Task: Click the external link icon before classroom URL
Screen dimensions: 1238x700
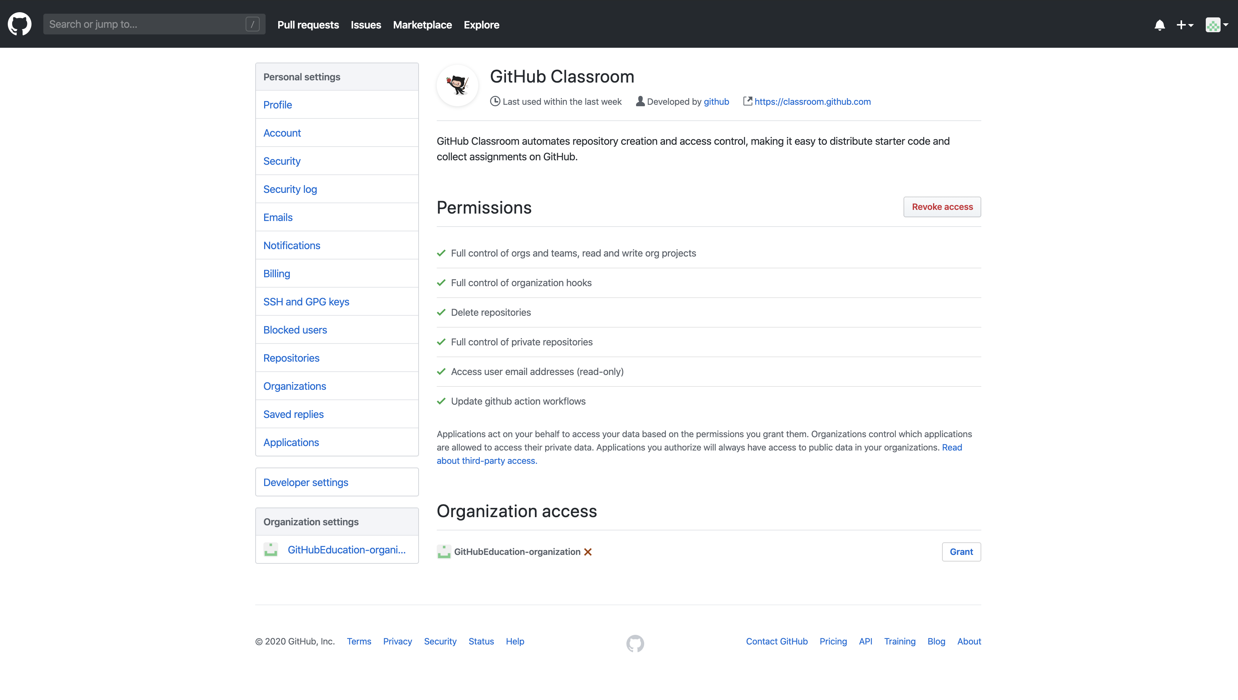Action: pos(748,101)
